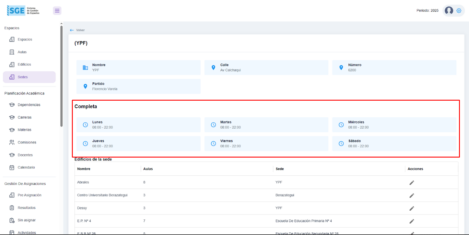Open Edificios in the sidebar
The image size is (469, 235).
(29, 65)
